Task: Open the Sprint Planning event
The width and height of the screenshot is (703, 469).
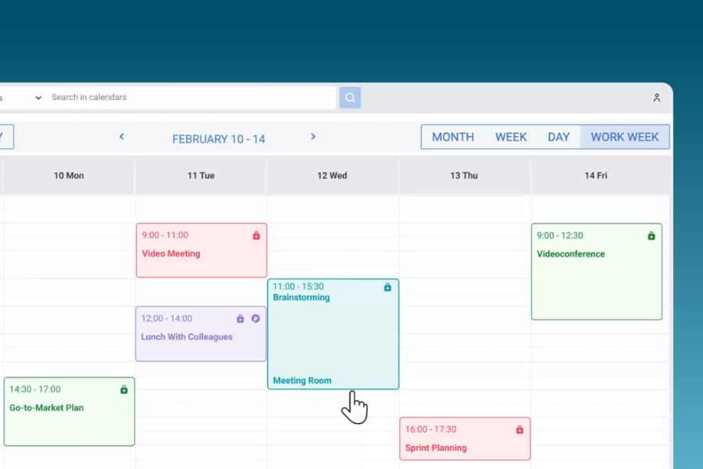Action: pos(465,439)
